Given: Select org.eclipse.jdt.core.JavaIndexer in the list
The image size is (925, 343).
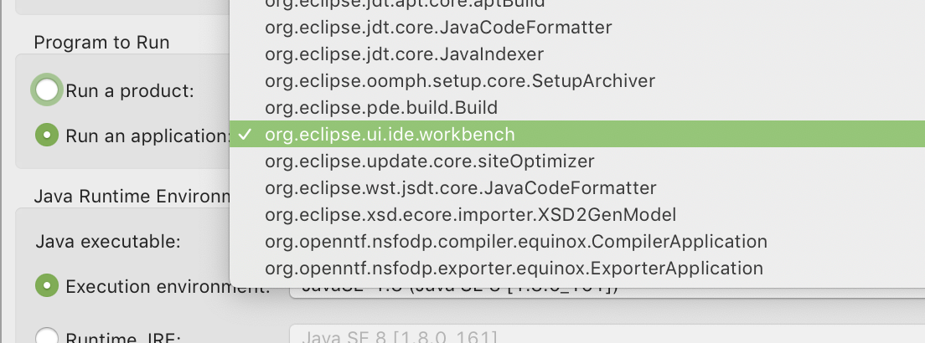Looking at the screenshot, I should point(404,54).
